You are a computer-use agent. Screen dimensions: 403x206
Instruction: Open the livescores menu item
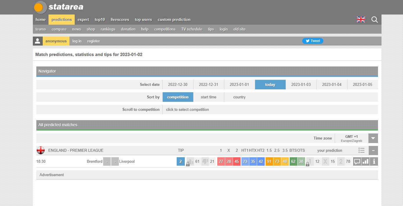120,19
